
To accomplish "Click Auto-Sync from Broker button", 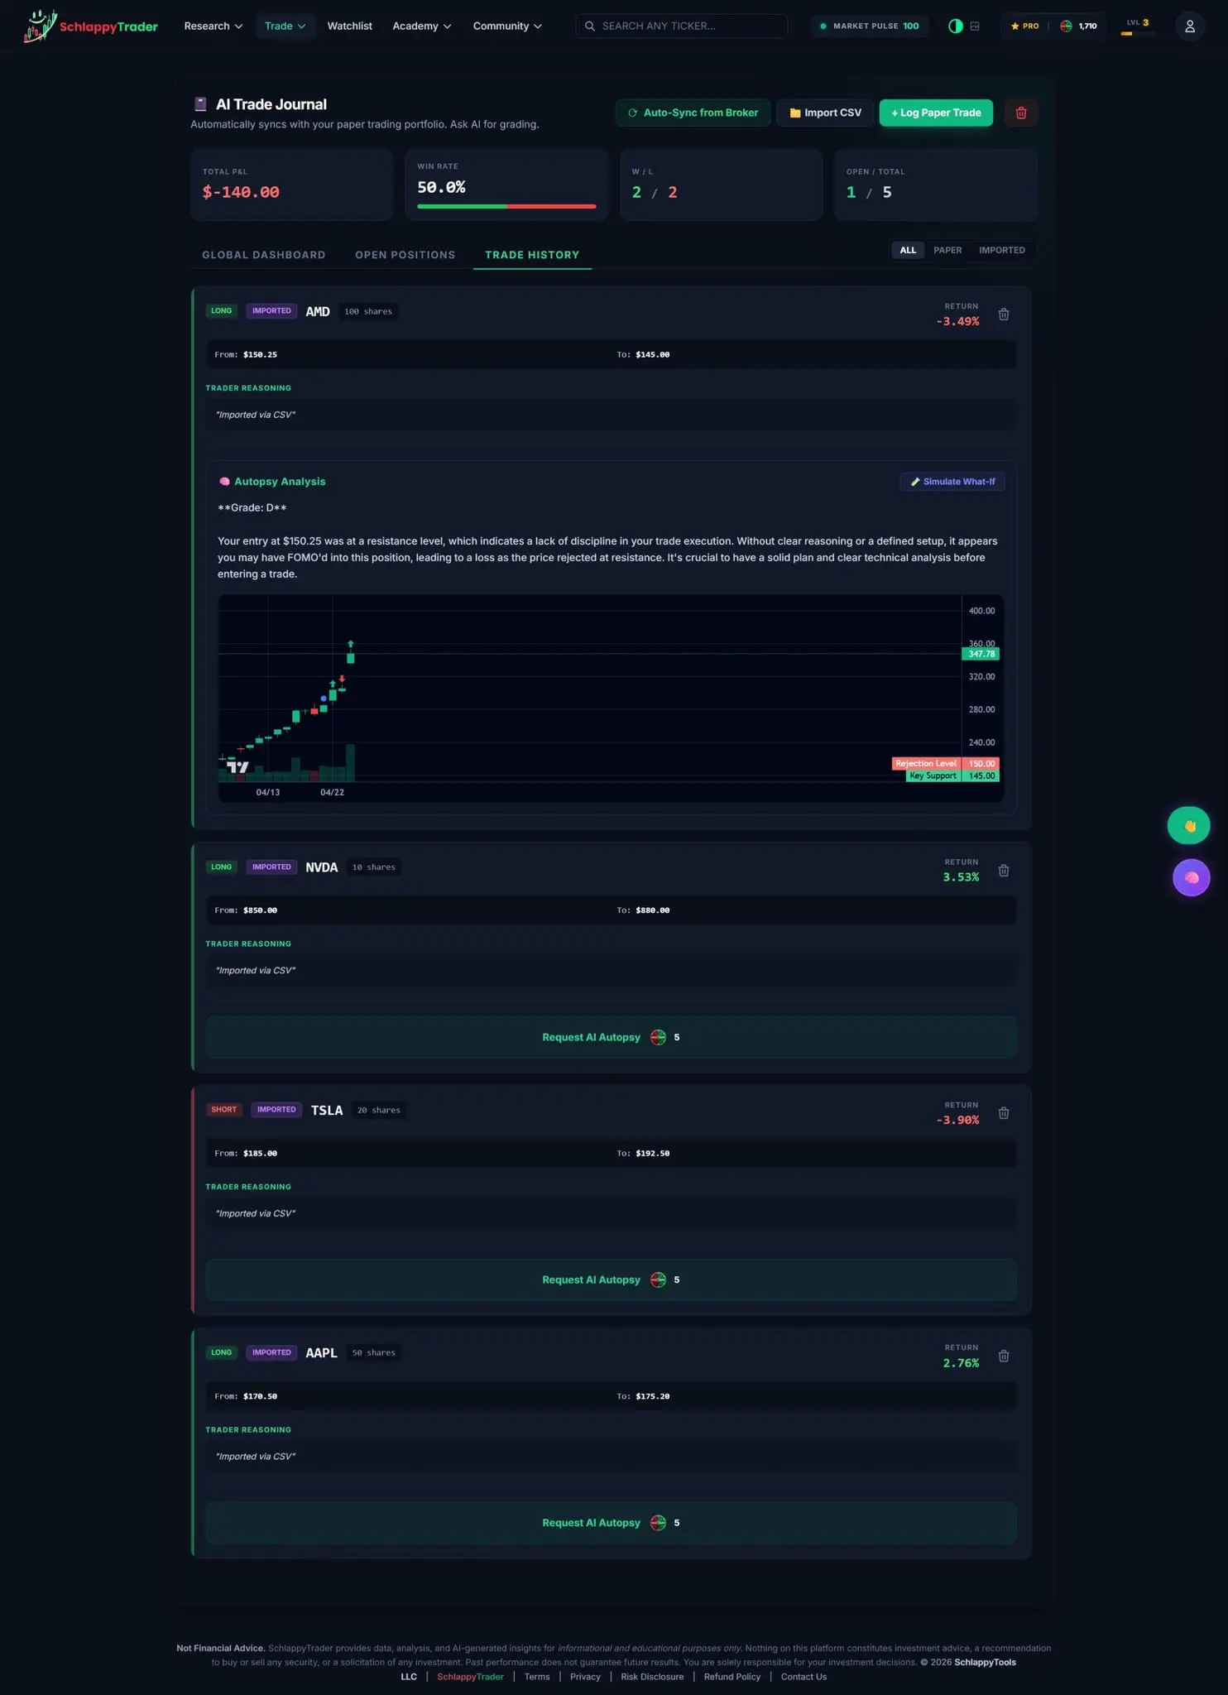I will (693, 113).
